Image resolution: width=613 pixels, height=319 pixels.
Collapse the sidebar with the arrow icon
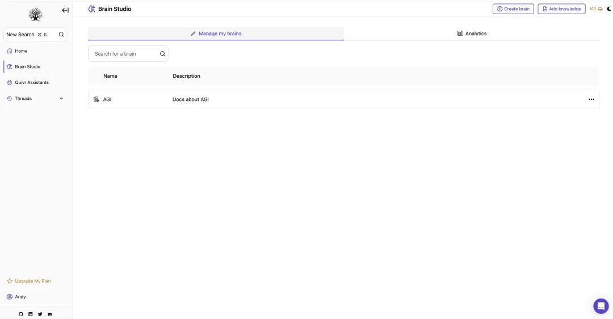click(x=65, y=11)
